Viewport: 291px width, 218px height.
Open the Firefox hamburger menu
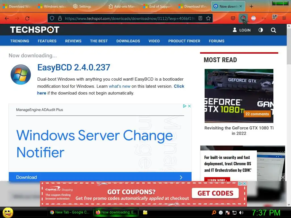[284, 18]
